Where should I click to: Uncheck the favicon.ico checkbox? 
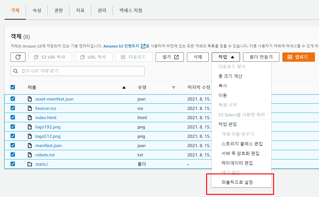(13, 108)
